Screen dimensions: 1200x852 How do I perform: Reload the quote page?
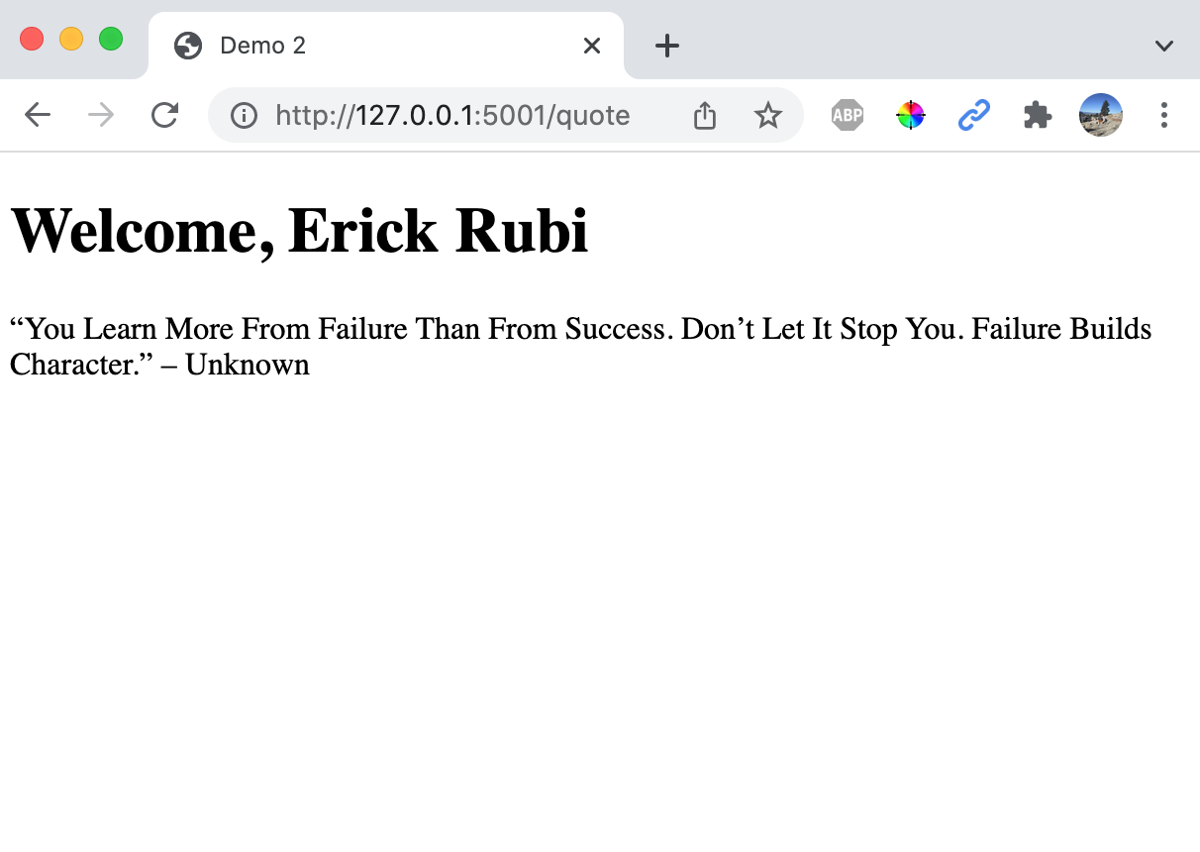point(164,116)
